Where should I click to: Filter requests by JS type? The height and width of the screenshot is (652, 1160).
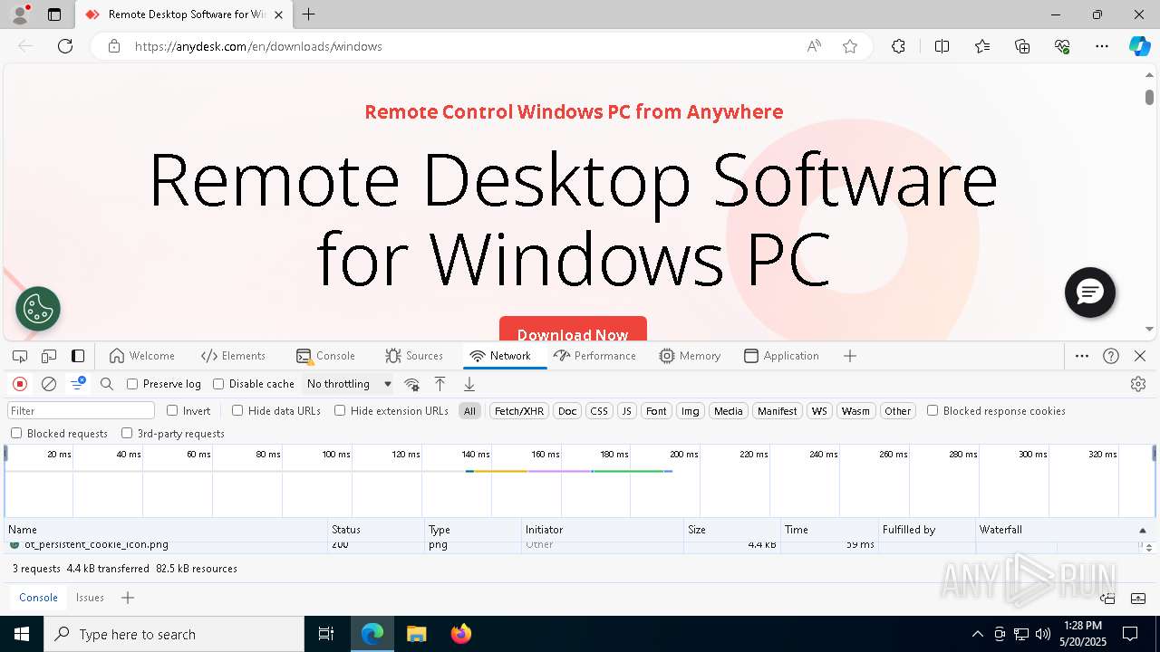click(626, 411)
